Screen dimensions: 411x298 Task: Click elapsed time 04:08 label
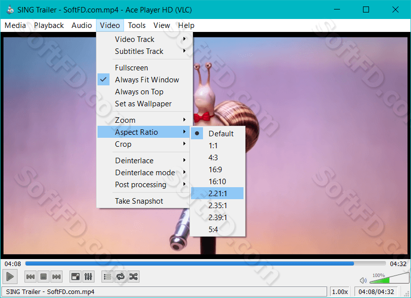[12, 264]
